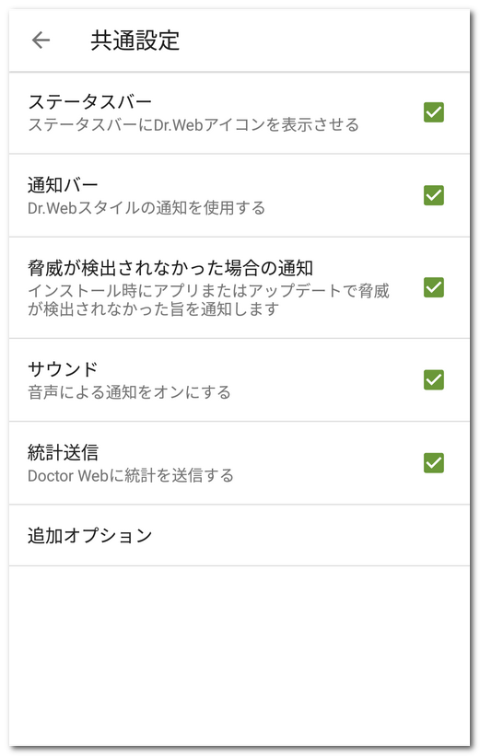Select the ステータスバー setting title
This screenshot has height=756, width=480.
(x=89, y=101)
